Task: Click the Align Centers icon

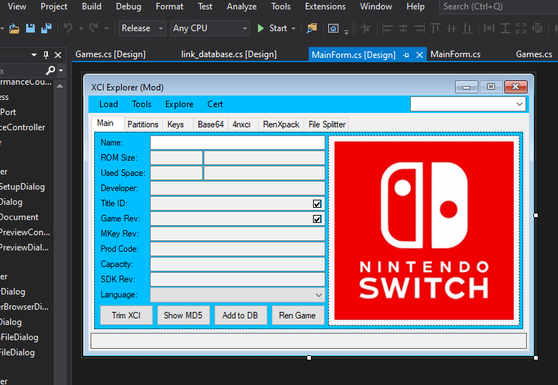Action: (403, 28)
